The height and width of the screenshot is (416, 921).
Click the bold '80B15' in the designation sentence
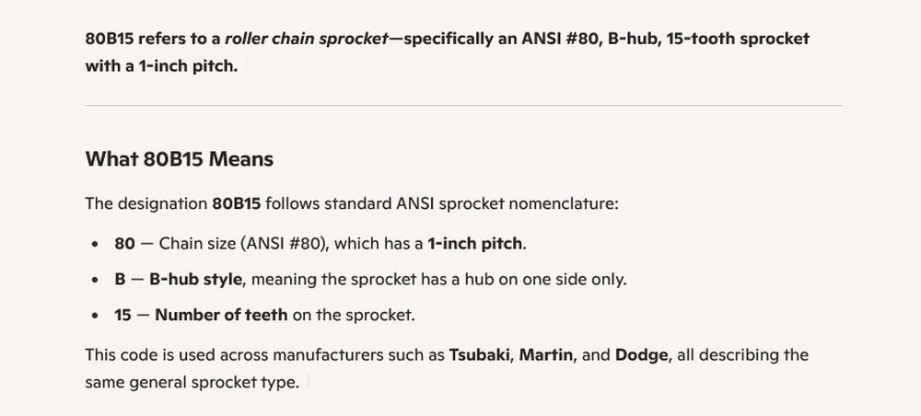[x=237, y=204]
